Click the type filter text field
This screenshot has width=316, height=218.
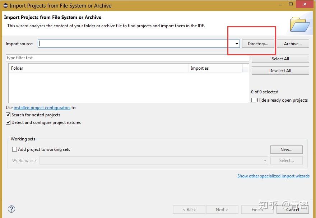coord(127,58)
